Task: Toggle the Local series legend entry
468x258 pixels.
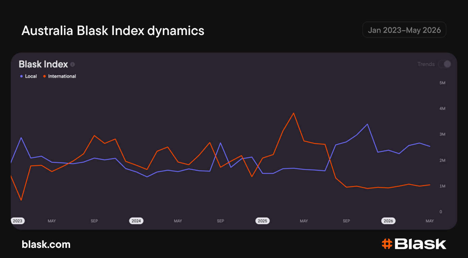Action: coord(28,76)
